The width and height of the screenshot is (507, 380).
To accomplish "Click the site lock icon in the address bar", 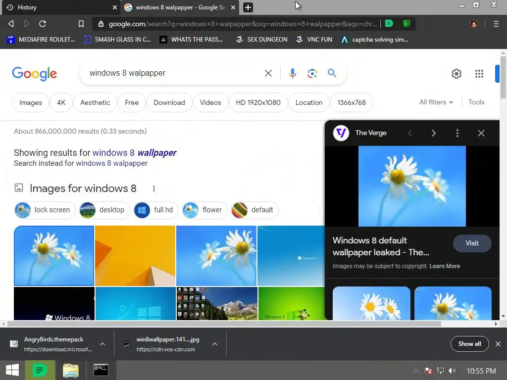I will click(101, 24).
